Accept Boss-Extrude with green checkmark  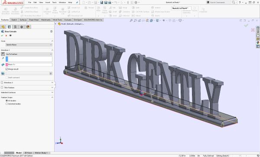click(x=2, y=35)
